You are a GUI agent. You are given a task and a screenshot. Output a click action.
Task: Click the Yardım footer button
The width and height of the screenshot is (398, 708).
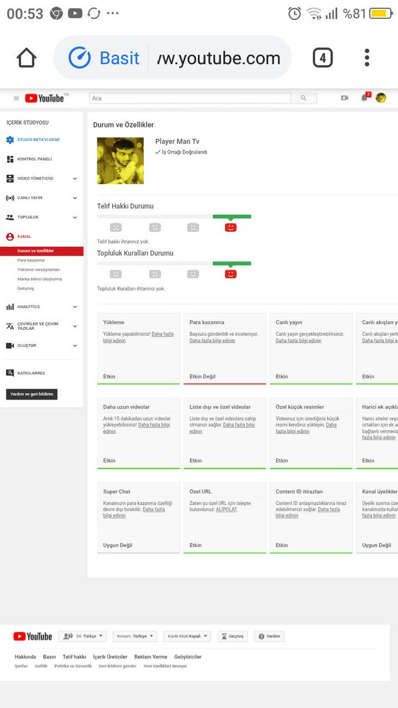click(x=269, y=637)
